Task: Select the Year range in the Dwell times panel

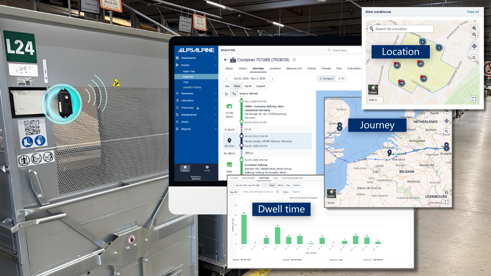Action: point(288,185)
